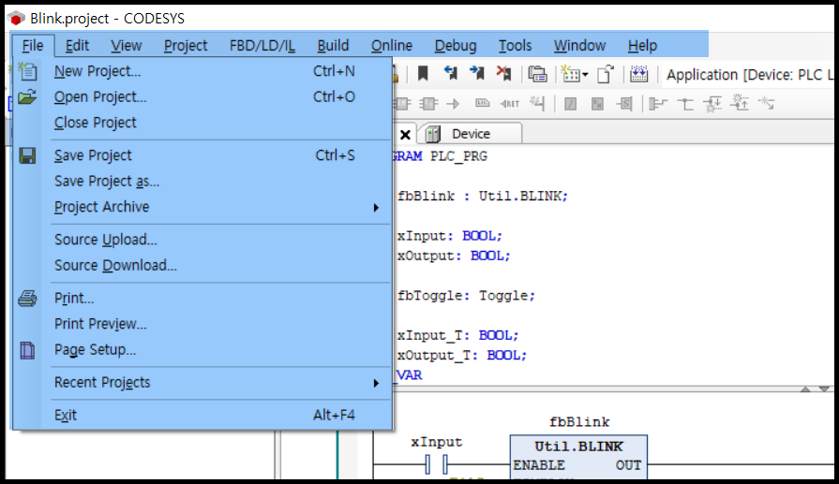Click the branch icon with up arrow
839x484 pixels.
pyautogui.click(x=740, y=103)
